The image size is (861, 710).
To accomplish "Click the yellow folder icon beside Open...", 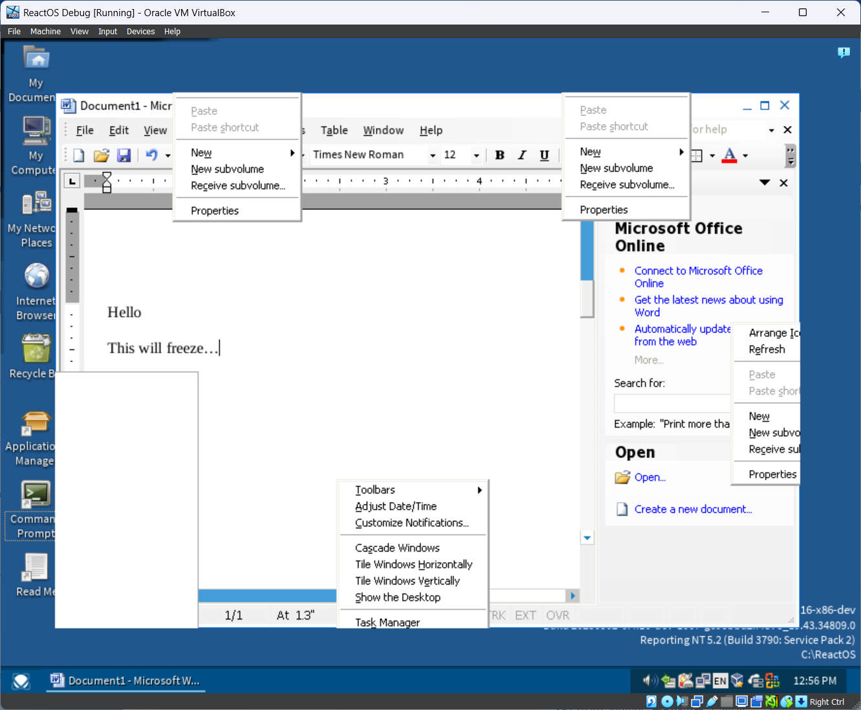I will pos(622,477).
